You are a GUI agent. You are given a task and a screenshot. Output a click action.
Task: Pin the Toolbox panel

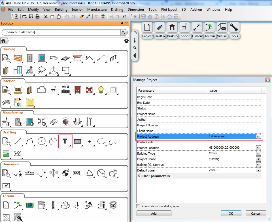(122, 23)
